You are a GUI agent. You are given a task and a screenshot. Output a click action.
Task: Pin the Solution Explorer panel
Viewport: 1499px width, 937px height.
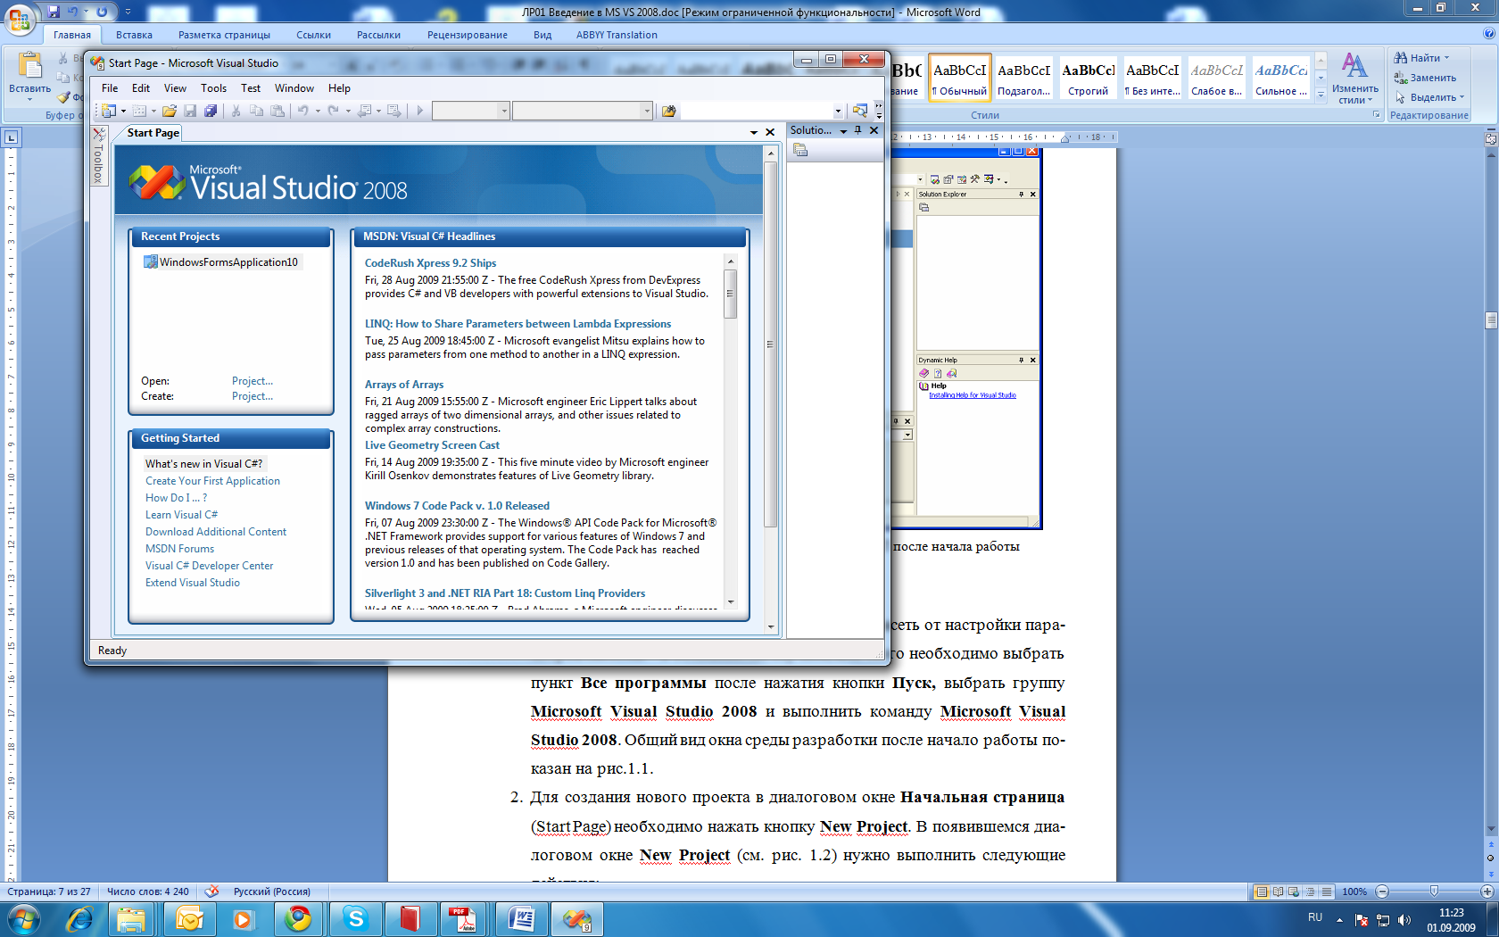click(x=858, y=130)
